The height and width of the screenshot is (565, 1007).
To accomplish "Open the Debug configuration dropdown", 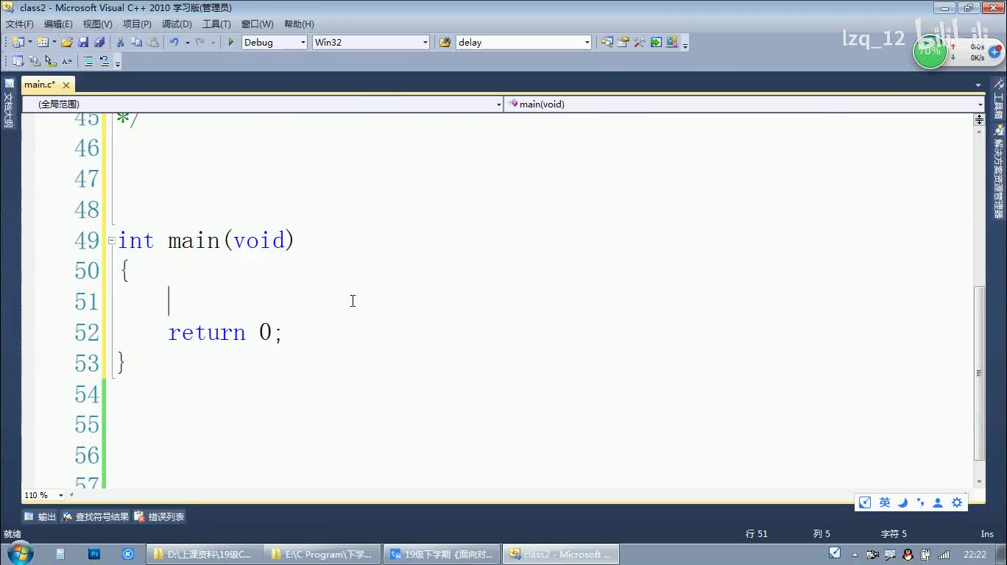I will (x=303, y=43).
